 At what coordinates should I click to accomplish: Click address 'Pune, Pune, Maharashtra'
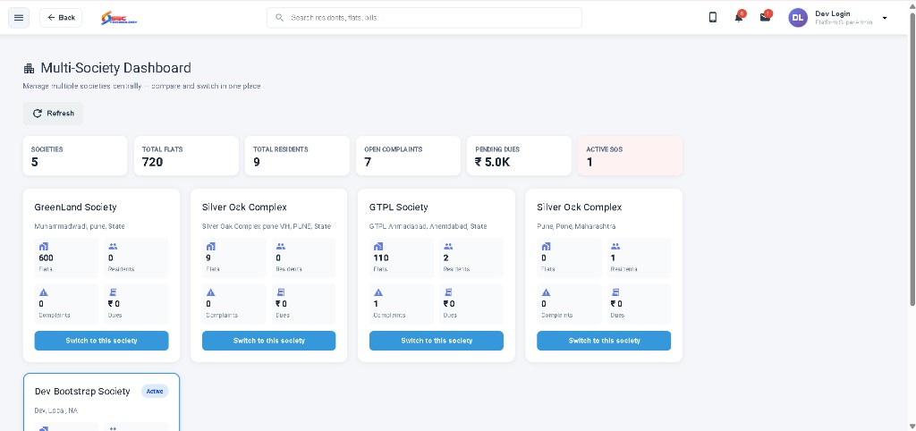click(x=576, y=226)
